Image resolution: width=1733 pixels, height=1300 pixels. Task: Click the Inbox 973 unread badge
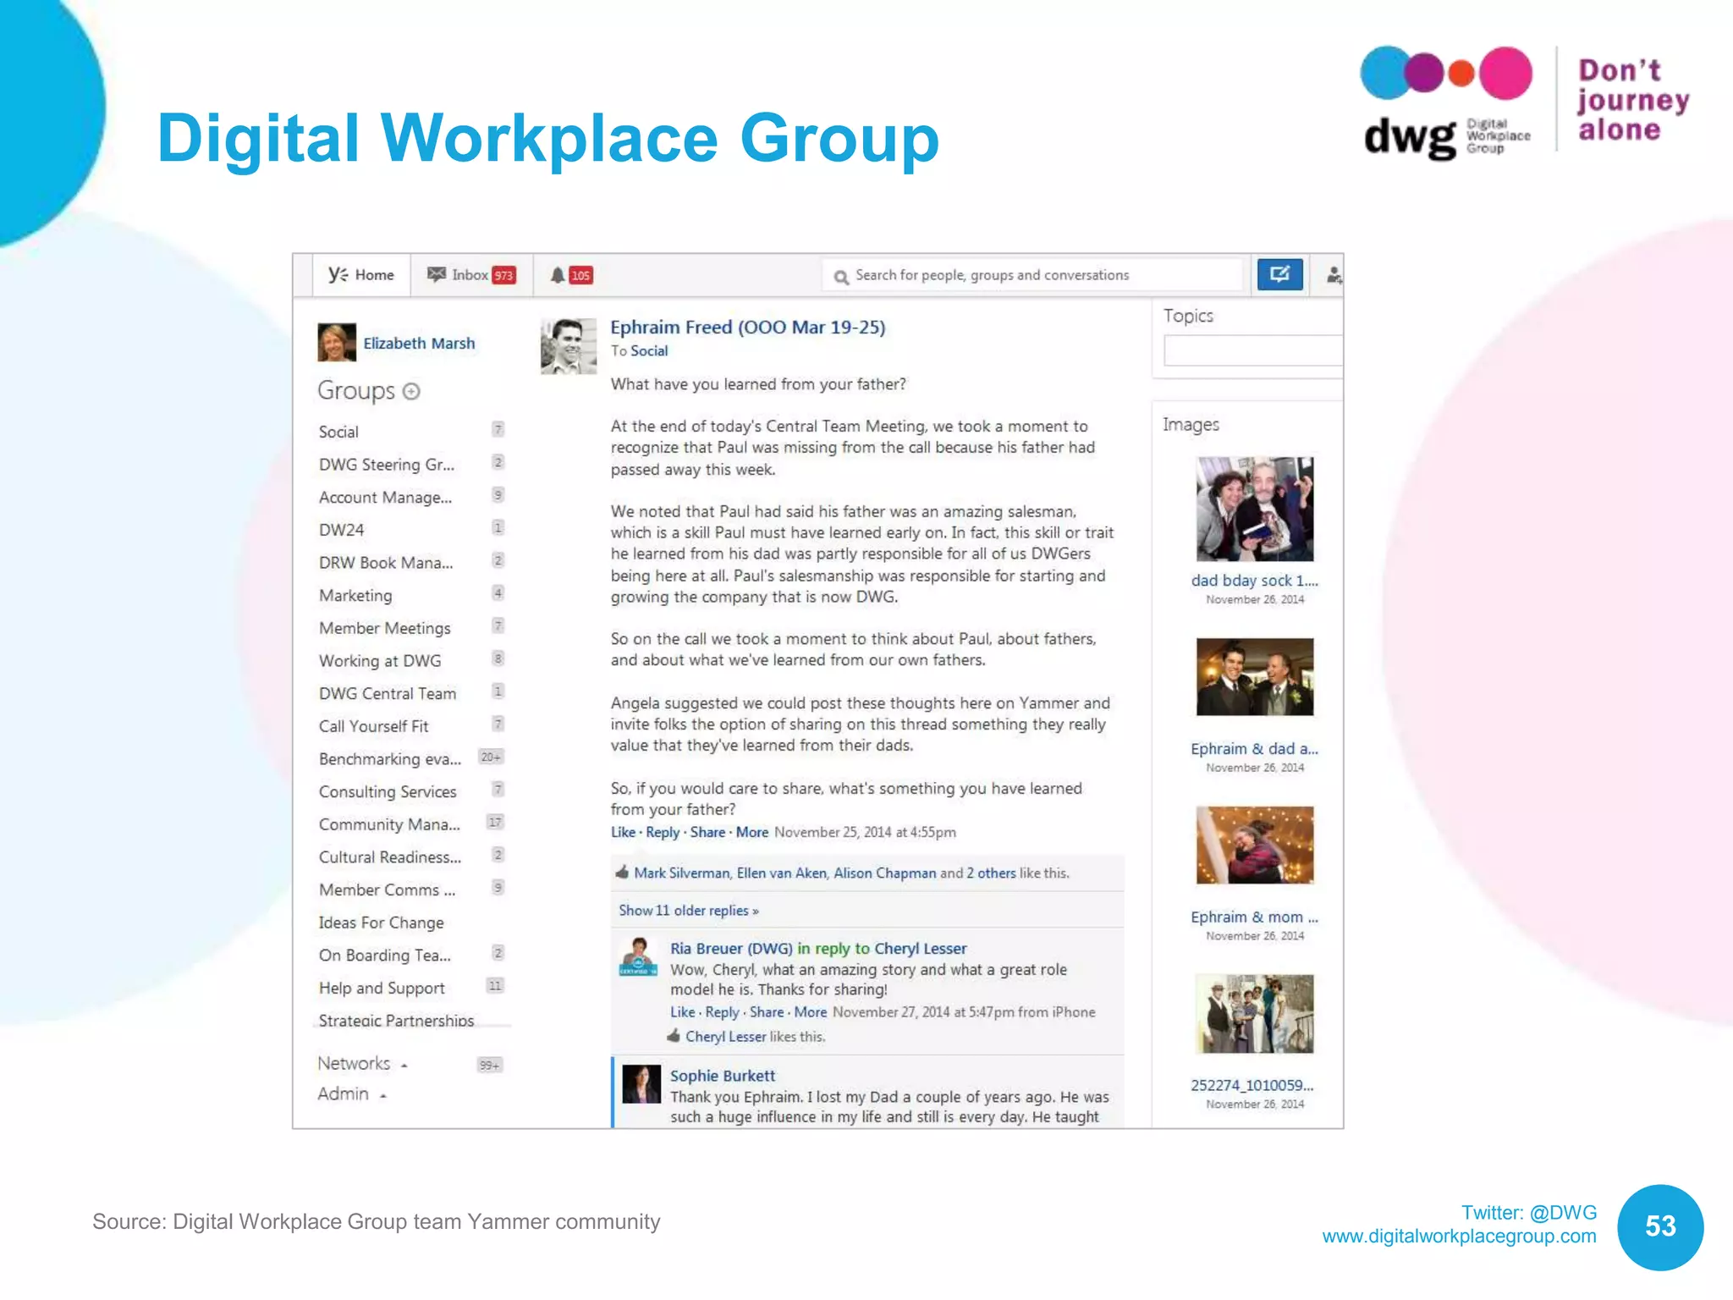point(504,276)
